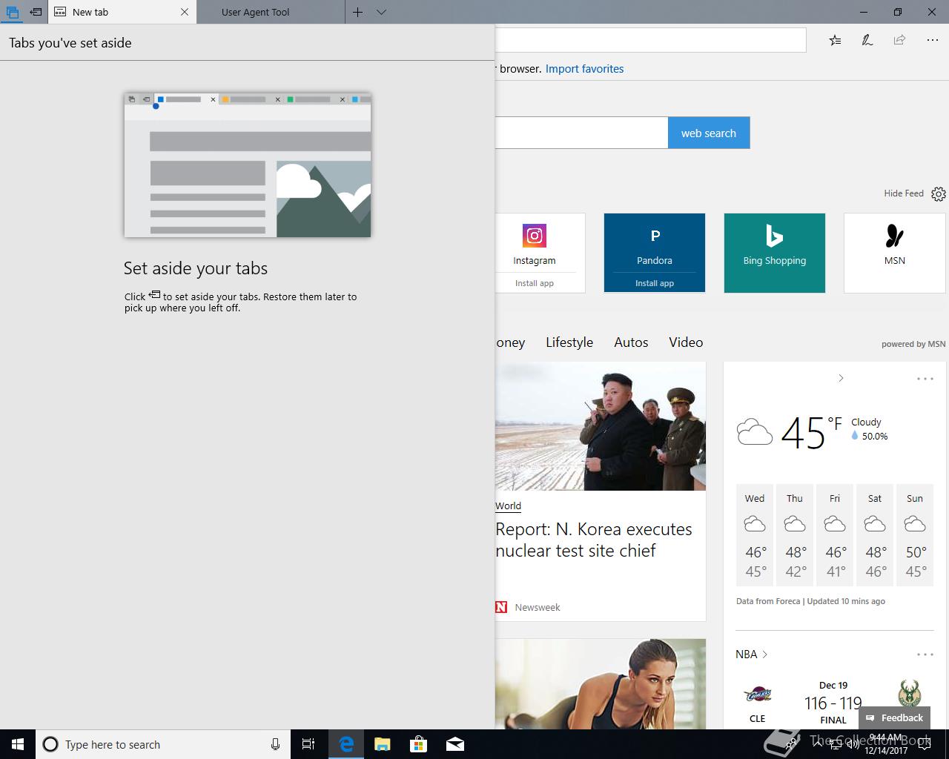Open the woman exercising article image
Image resolution: width=949 pixels, height=759 pixels.
[601, 683]
